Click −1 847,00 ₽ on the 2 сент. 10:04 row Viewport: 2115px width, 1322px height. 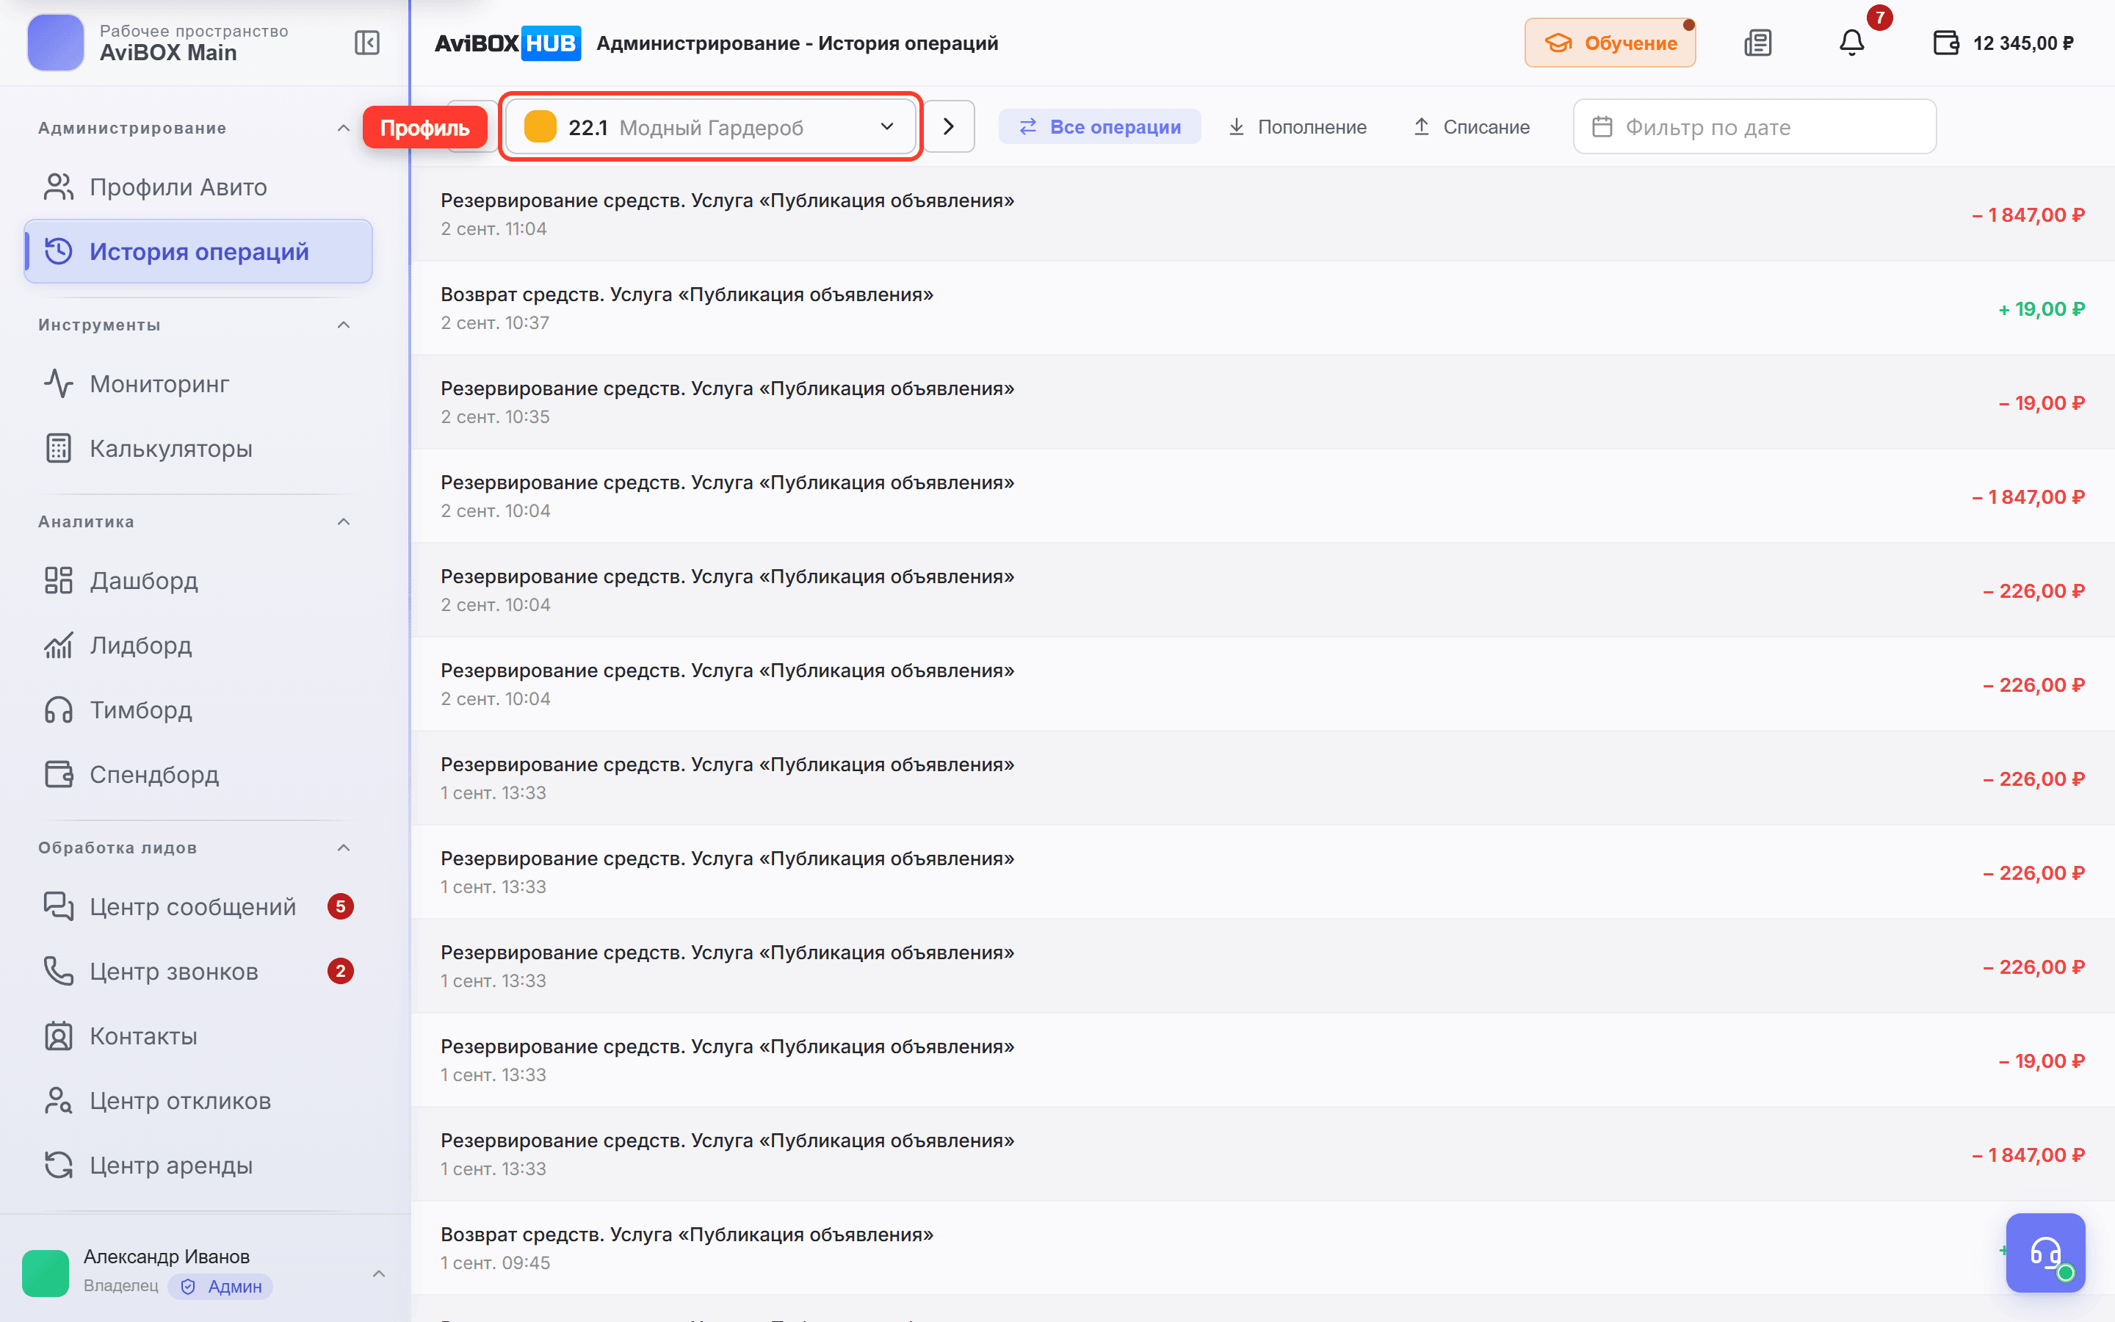pos(2028,496)
